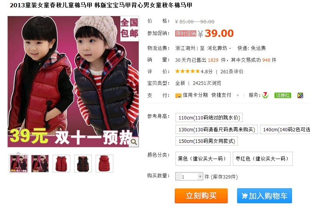
Task: Choose the 150cm size option
Action: coord(207,141)
